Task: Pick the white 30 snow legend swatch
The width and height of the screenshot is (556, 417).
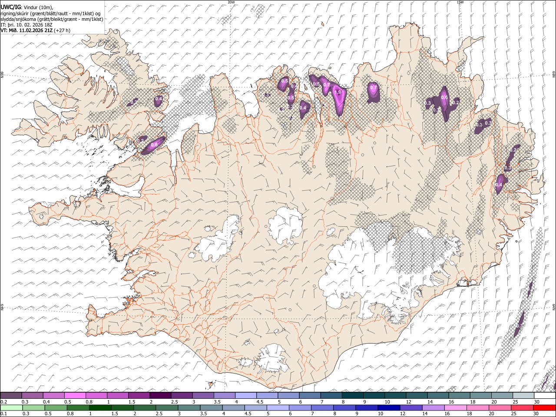Action: pyautogui.click(x=545, y=396)
